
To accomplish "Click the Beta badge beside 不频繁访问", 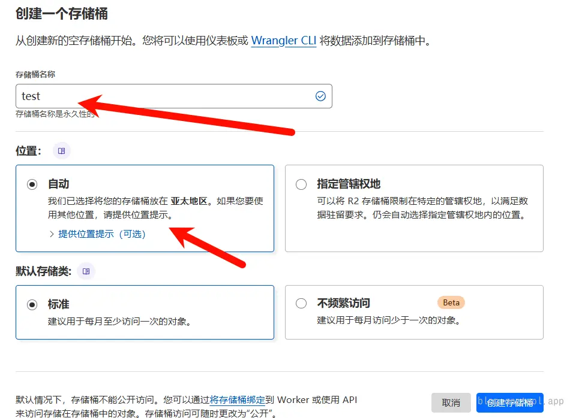I will [x=451, y=302].
